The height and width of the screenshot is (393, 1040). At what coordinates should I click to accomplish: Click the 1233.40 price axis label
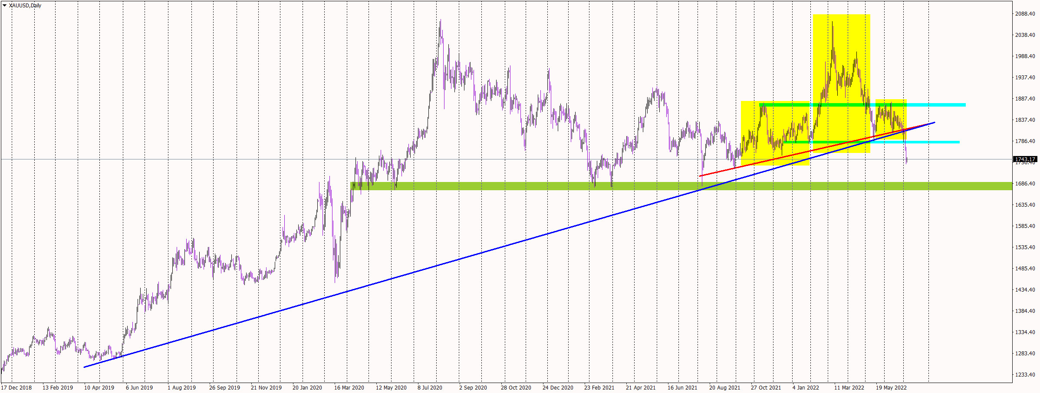tap(1025, 375)
